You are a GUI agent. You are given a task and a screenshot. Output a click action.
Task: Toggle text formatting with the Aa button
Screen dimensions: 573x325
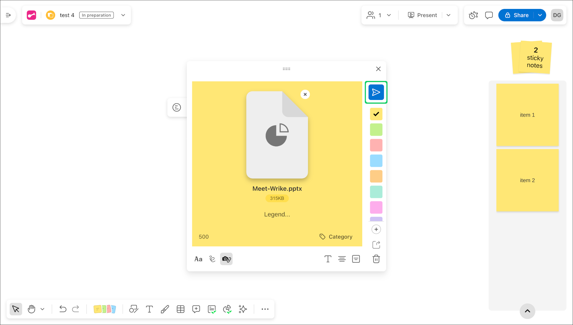[198, 259]
